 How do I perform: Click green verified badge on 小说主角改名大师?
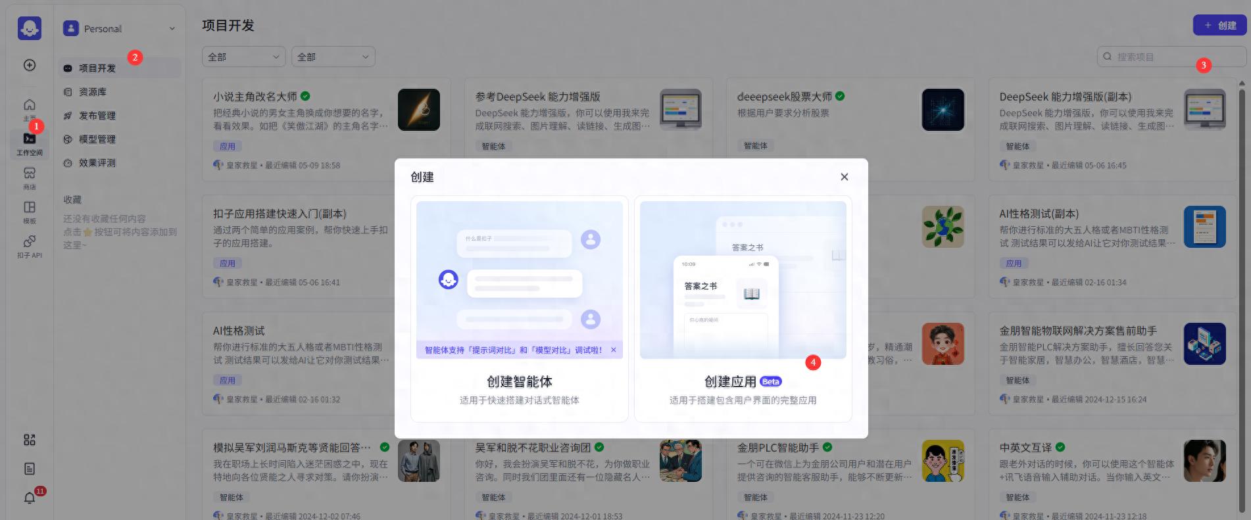click(x=306, y=96)
